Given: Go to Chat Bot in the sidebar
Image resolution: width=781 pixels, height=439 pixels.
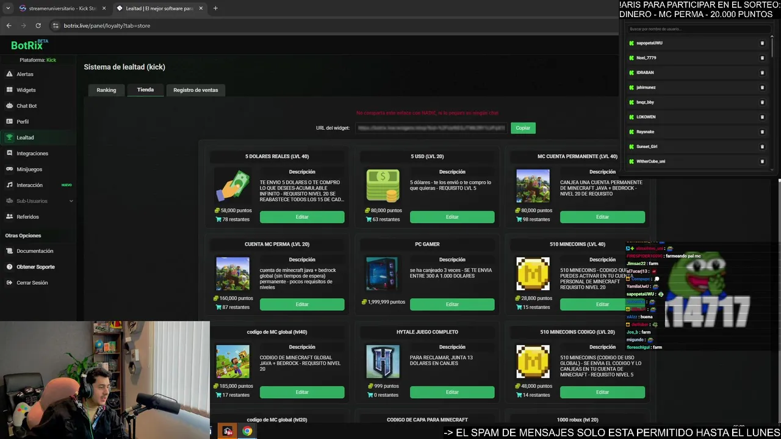Looking at the screenshot, I should click(x=26, y=105).
